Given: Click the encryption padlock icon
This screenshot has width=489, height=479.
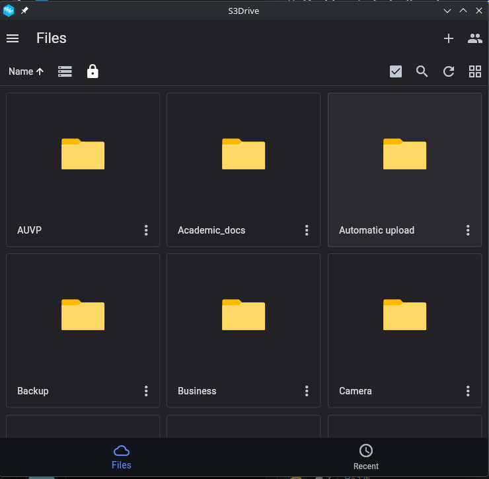Looking at the screenshot, I should (93, 71).
